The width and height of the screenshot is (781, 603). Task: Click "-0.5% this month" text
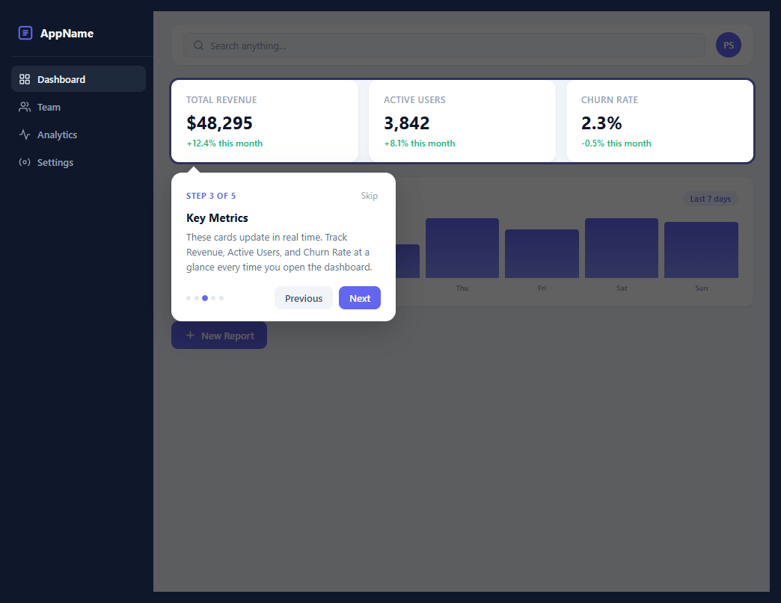coord(616,143)
